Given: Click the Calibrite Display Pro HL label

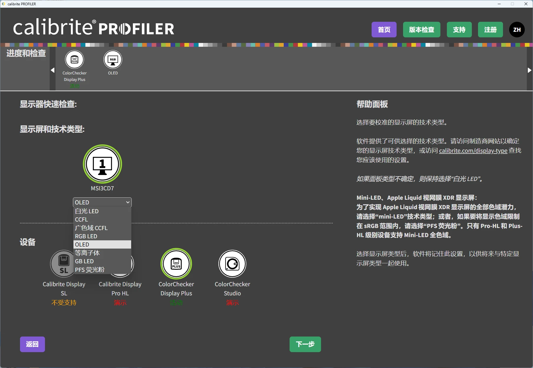Looking at the screenshot, I should point(120,289).
